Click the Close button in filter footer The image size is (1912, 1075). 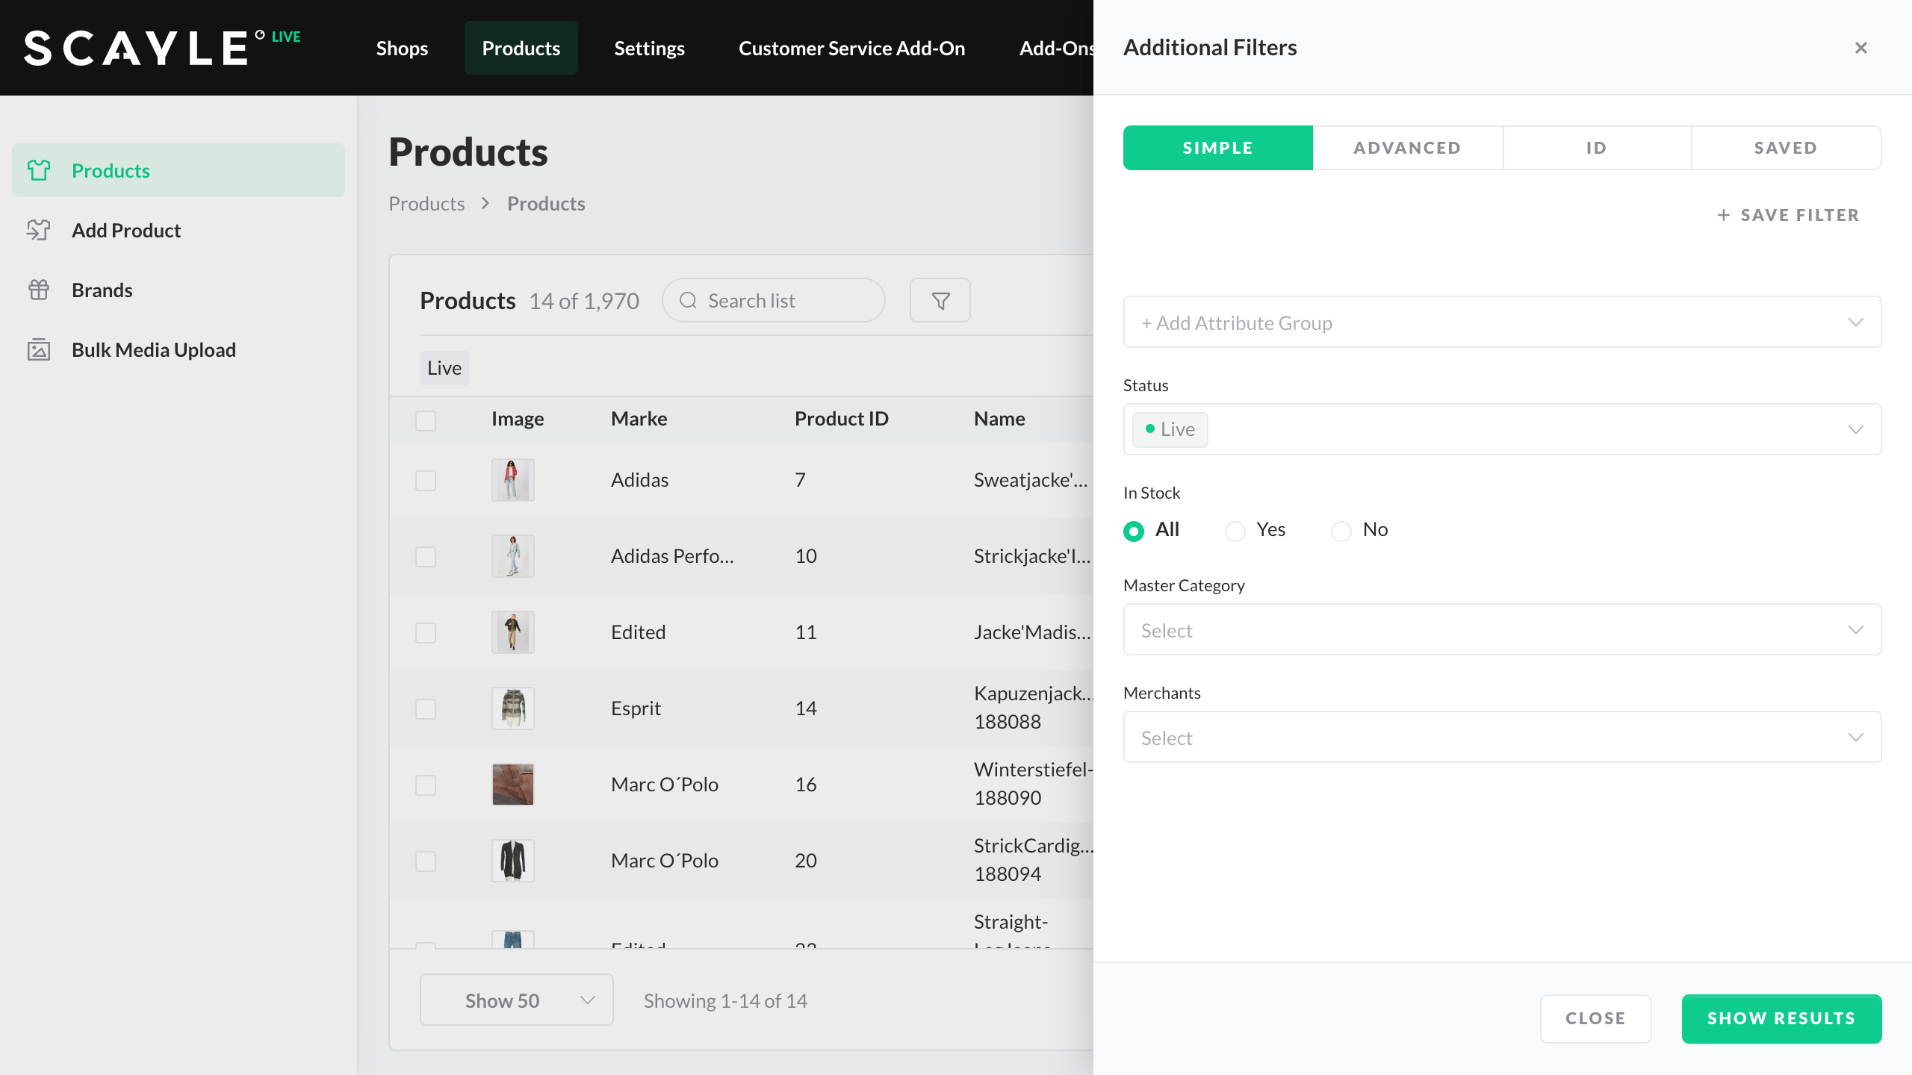click(x=1595, y=1018)
